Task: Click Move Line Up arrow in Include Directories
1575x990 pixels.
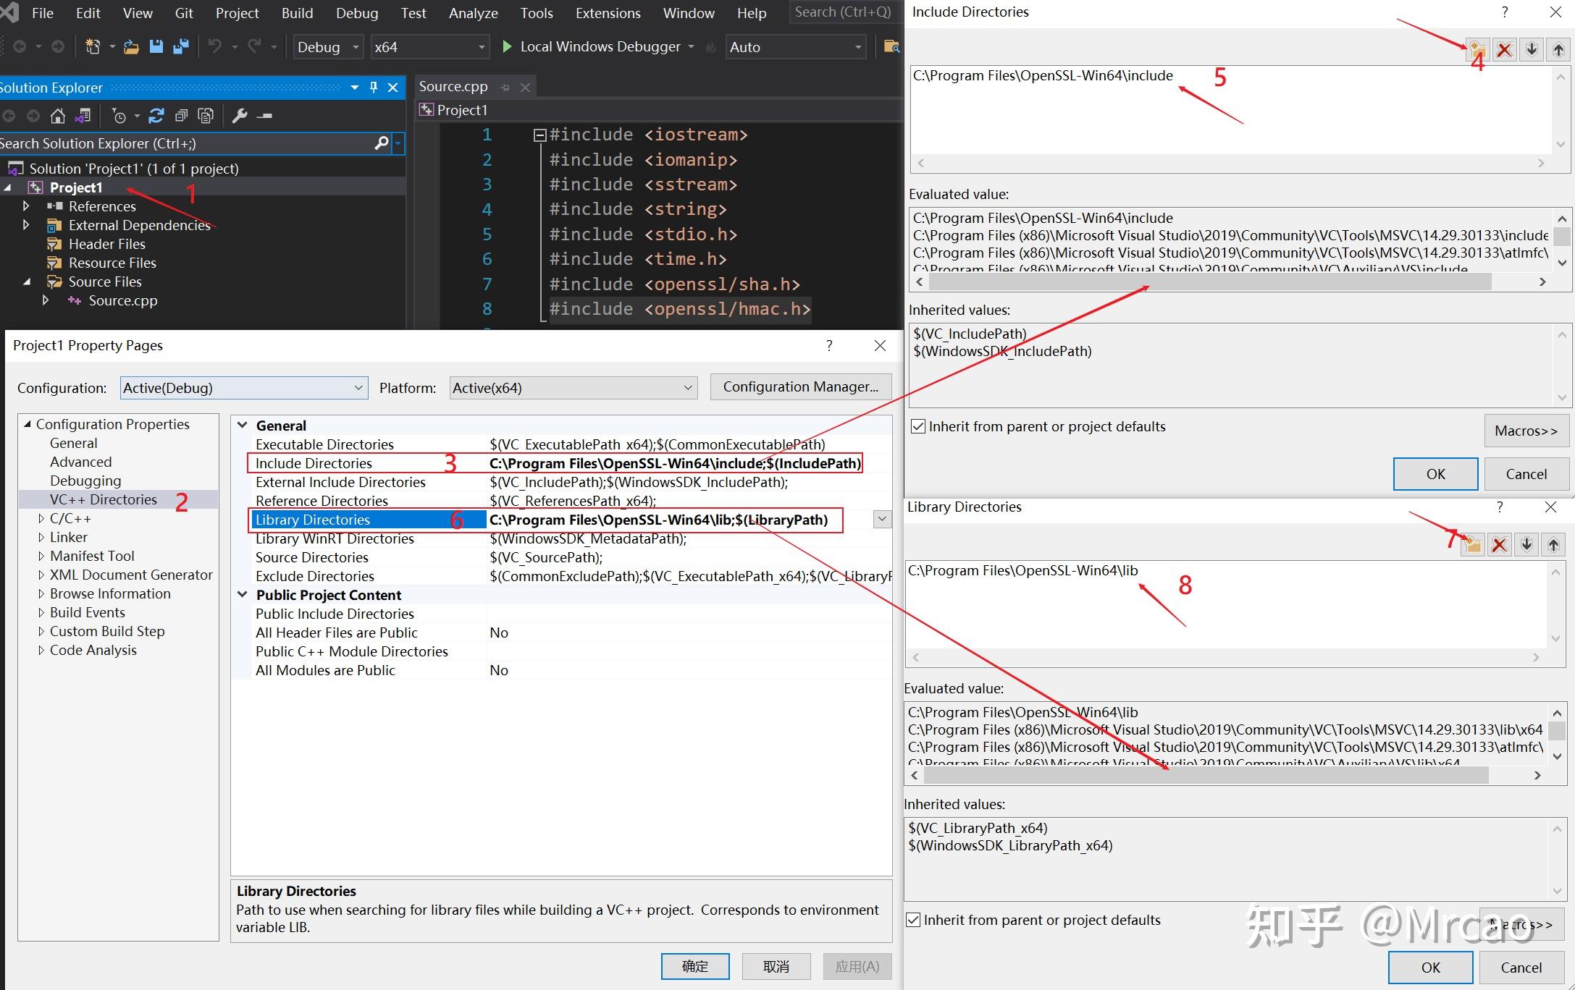Action: 1558,49
